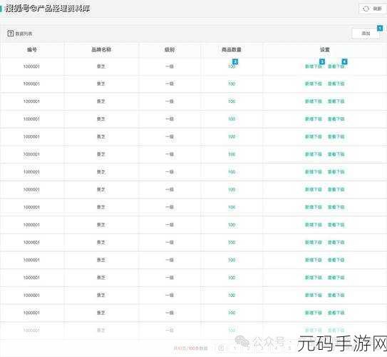
Task: Click the 级别 column header
Action: click(x=170, y=50)
